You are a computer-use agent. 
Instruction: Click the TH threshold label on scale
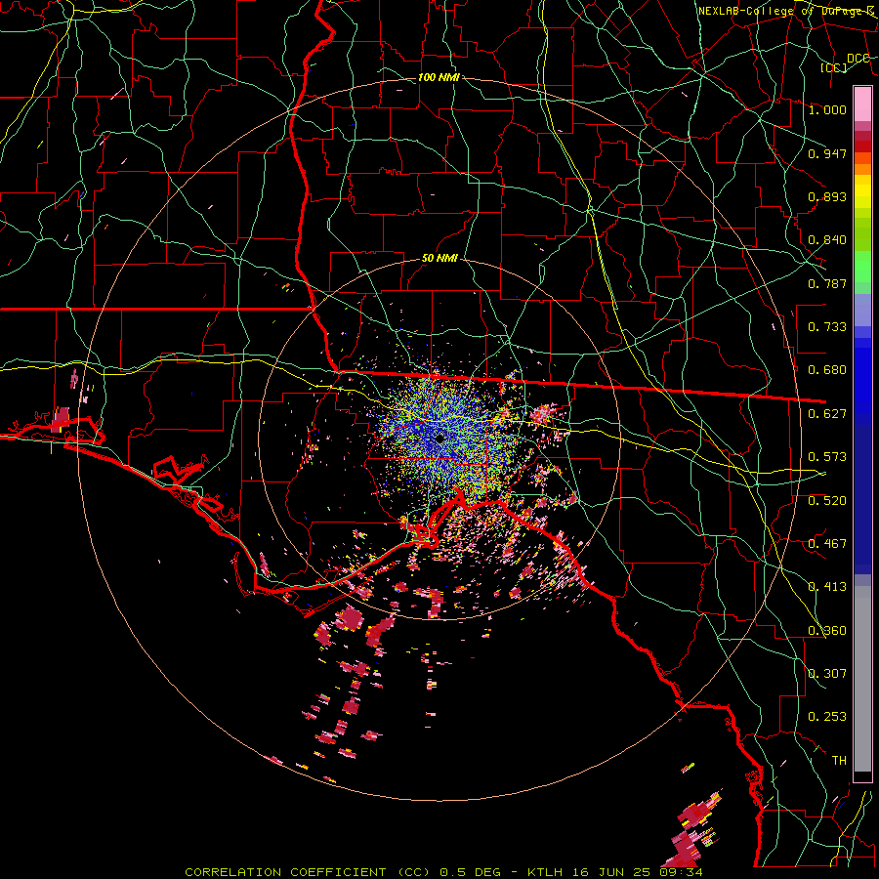[x=839, y=761]
